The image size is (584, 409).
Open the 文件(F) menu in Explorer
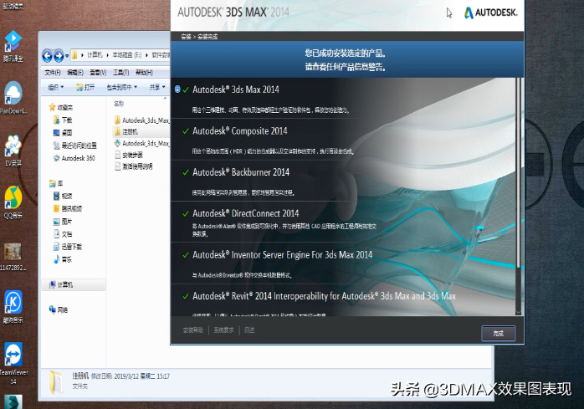coord(53,72)
